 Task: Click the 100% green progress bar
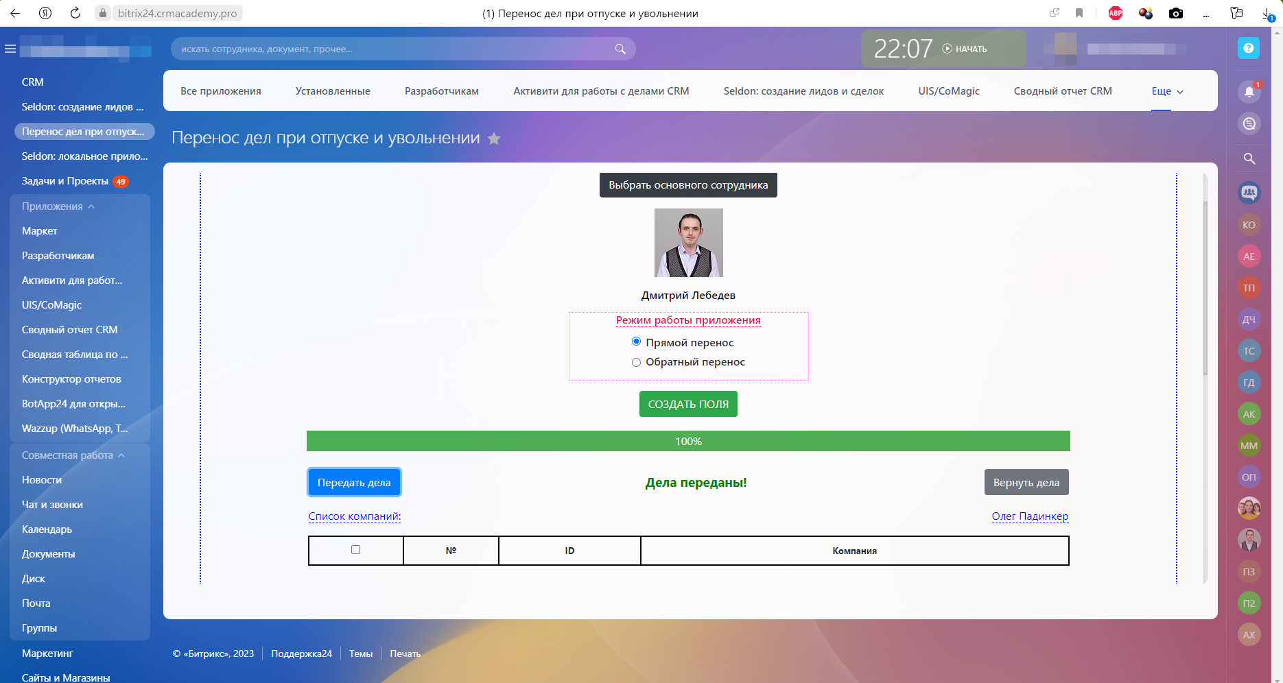[688, 441]
